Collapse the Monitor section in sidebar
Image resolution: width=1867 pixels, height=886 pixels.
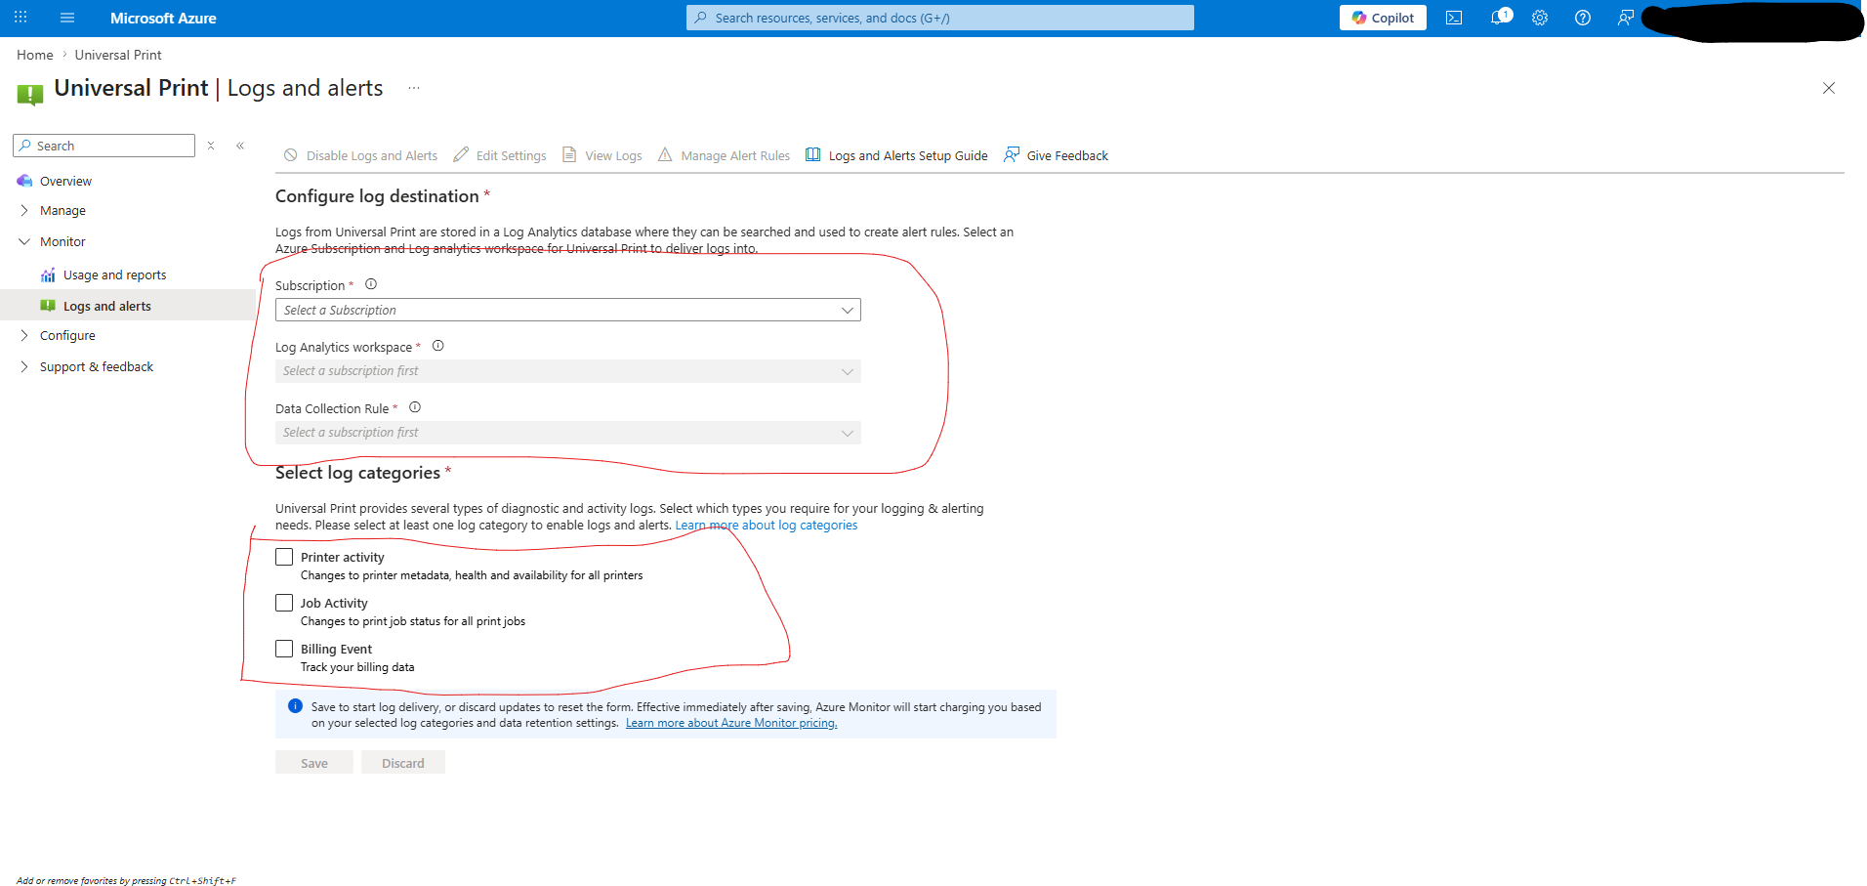point(24,241)
